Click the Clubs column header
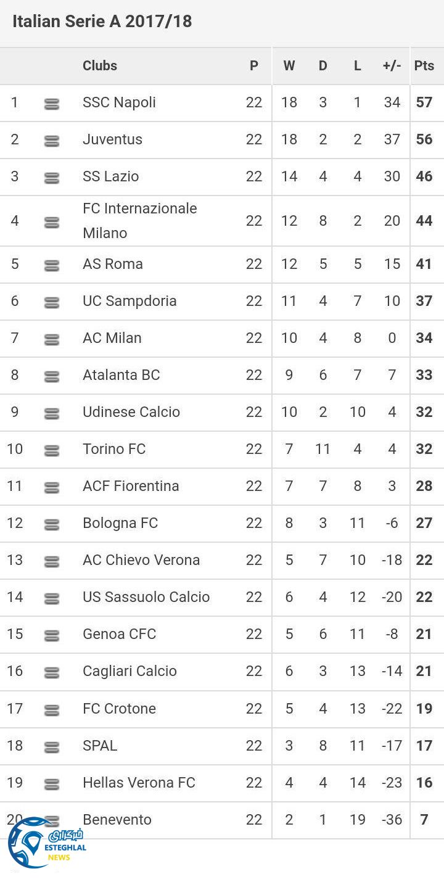 [x=100, y=66]
